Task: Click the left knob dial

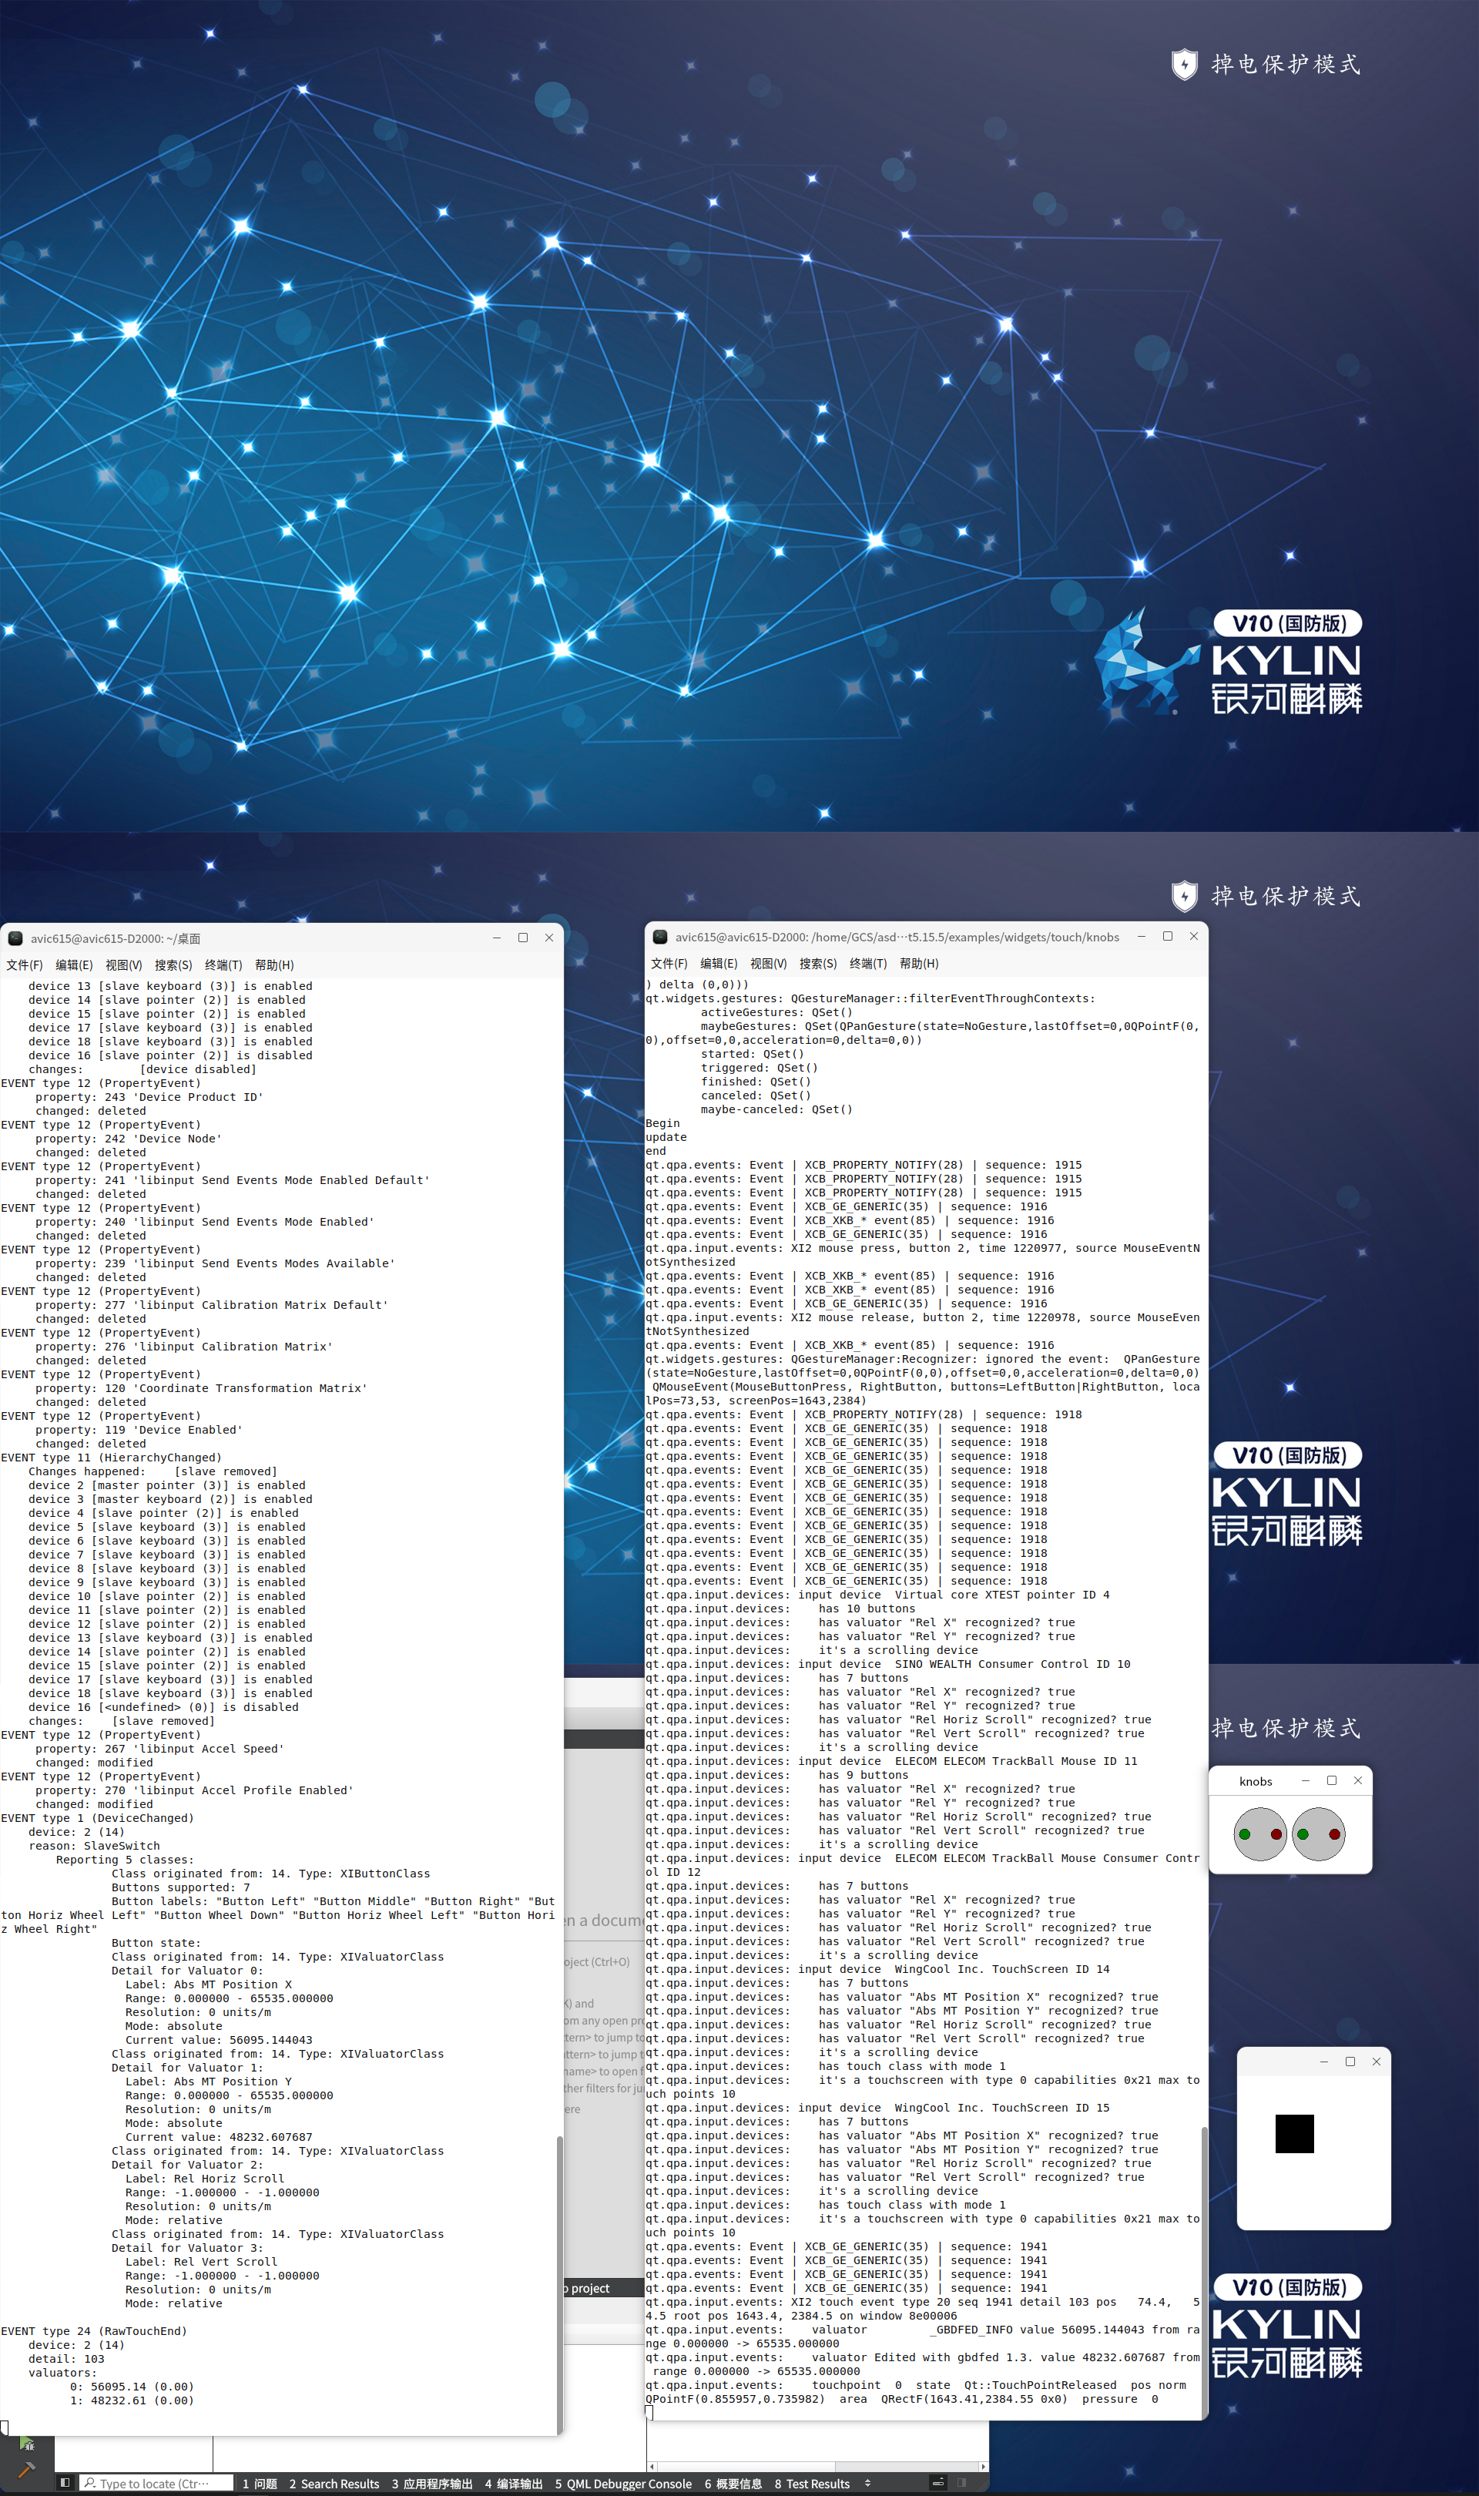Action: coord(1259,1834)
